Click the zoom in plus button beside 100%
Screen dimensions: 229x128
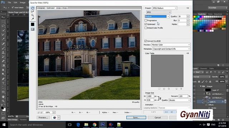coord(41,112)
